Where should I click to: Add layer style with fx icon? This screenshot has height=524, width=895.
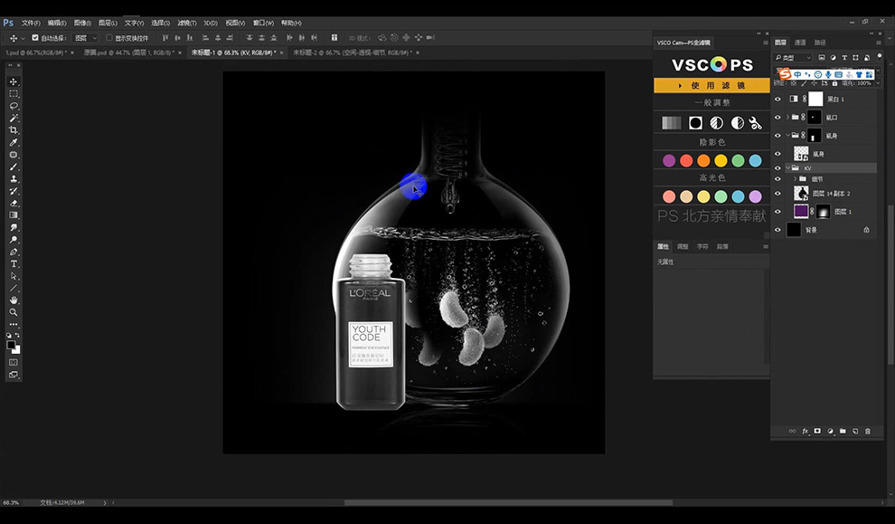click(x=805, y=432)
